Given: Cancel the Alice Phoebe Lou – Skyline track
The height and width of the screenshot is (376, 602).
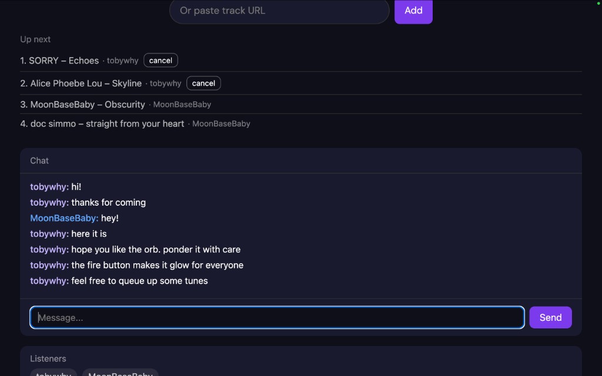Looking at the screenshot, I should (x=203, y=83).
